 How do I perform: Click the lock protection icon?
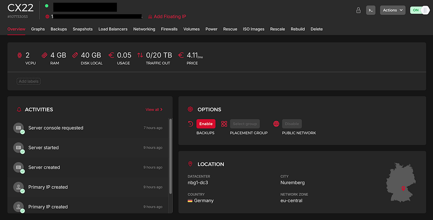[x=358, y=10]
